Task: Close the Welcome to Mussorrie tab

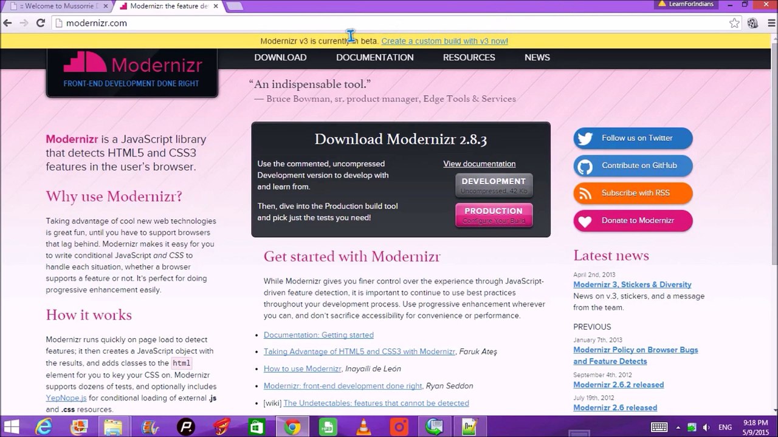Action: click(x=105, y=6)
